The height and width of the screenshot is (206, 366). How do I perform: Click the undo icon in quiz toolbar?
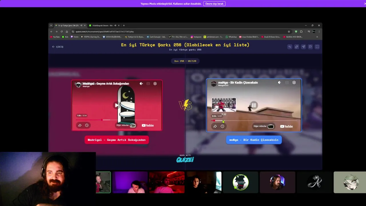pyautogui.click(x=290, y=47)
